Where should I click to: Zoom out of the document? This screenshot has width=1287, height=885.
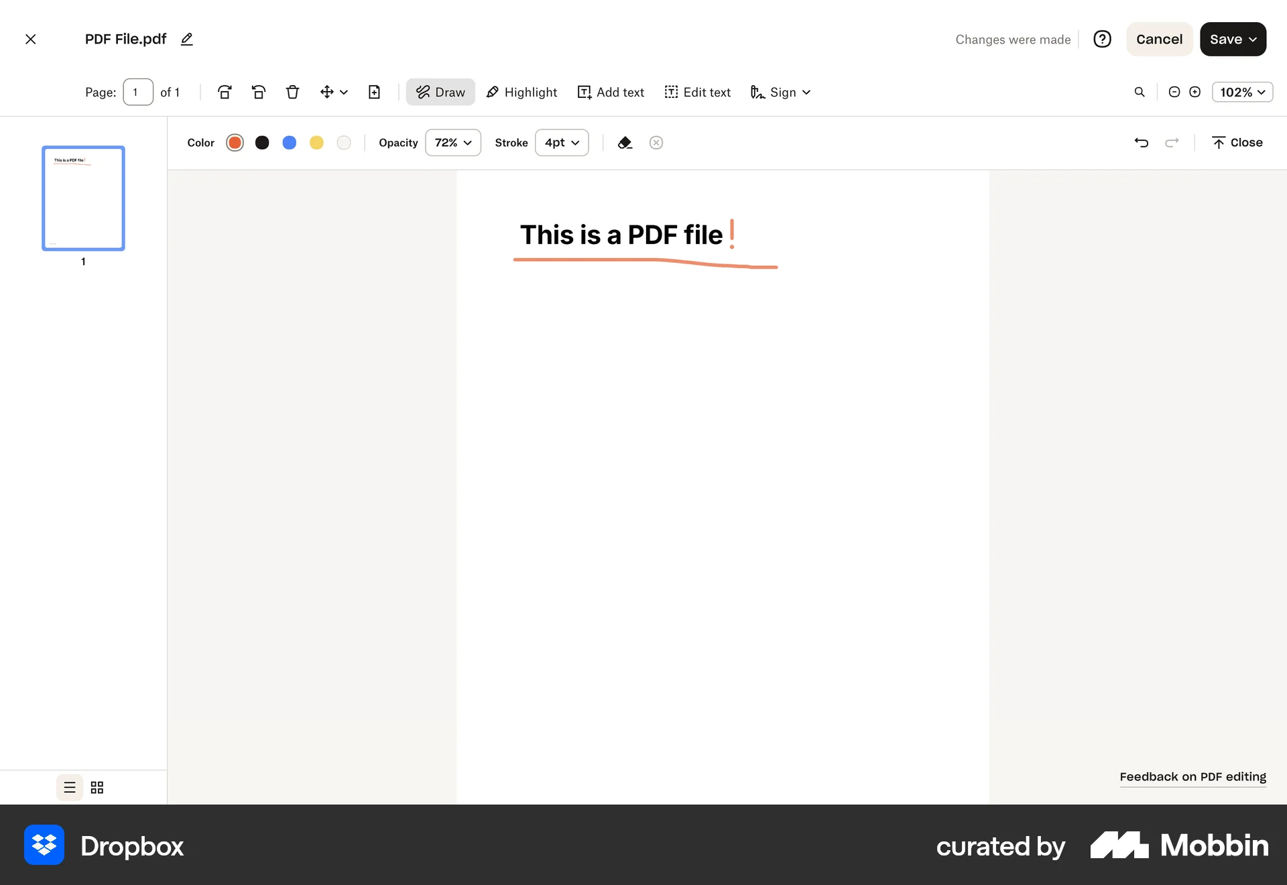1174,92
